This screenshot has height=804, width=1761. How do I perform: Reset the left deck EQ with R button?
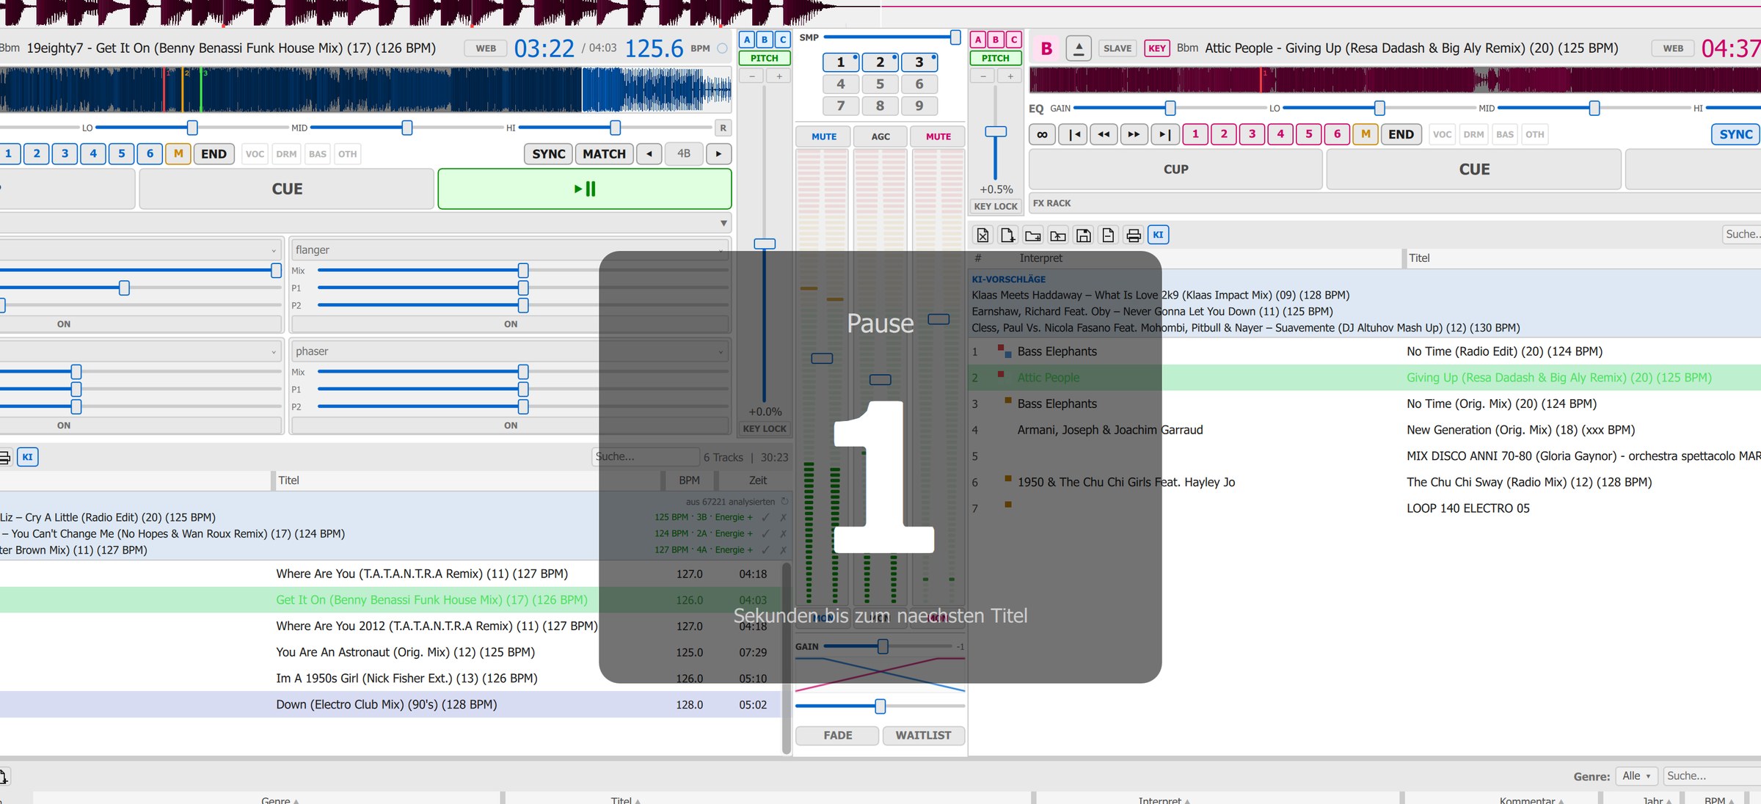(x=723, y=128)
